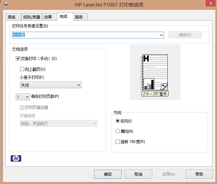The image size is (217, 184).
Task: Click the 取消 button
Action: 138,174
